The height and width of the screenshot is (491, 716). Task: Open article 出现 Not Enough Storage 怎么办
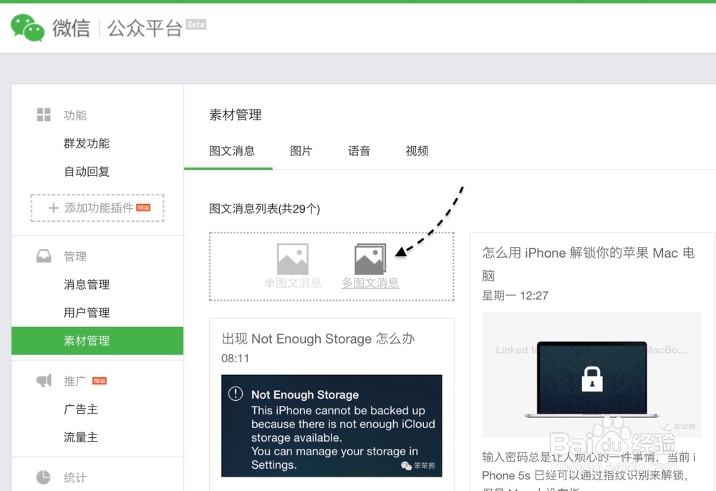319,339
